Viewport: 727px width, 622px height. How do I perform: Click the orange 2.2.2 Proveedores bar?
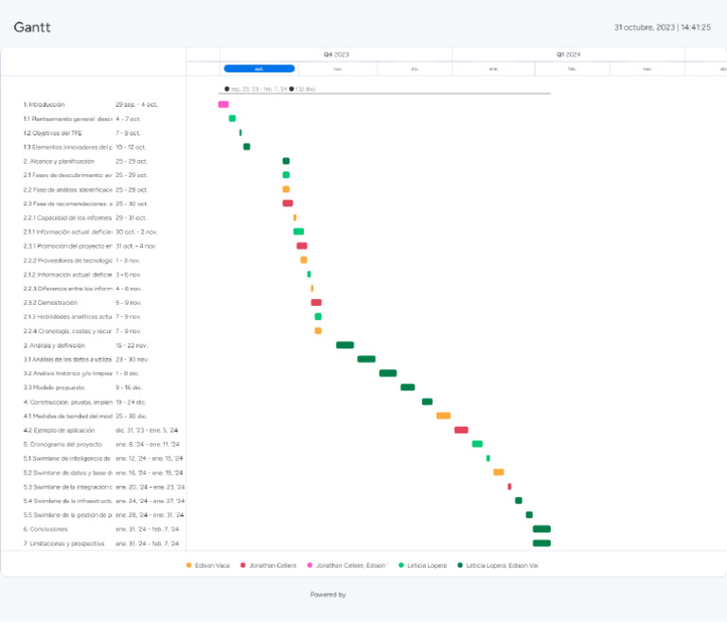tap(304, 259)
